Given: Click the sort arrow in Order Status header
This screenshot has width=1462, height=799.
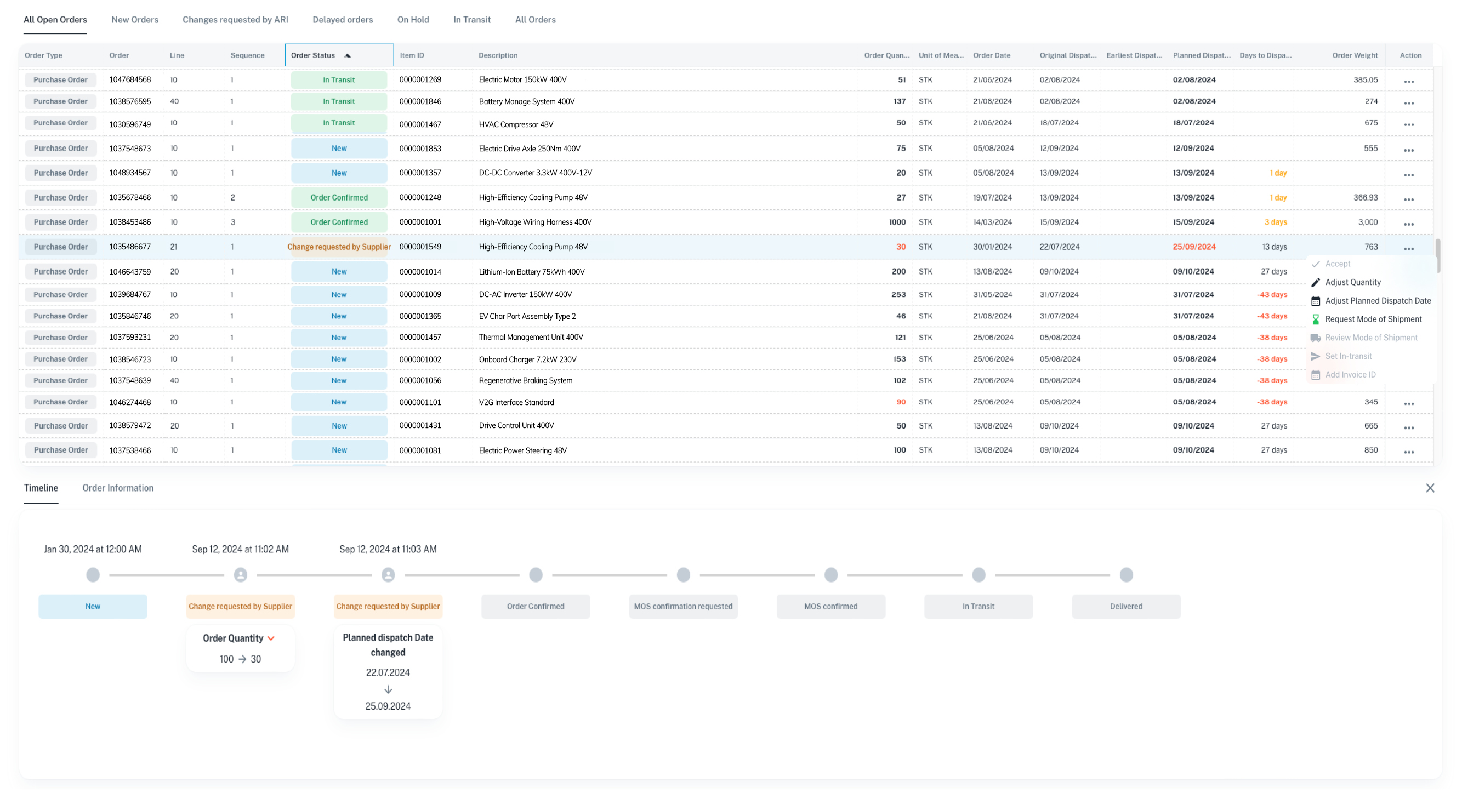Looking at the screenshot, I should tap(348, 55).
